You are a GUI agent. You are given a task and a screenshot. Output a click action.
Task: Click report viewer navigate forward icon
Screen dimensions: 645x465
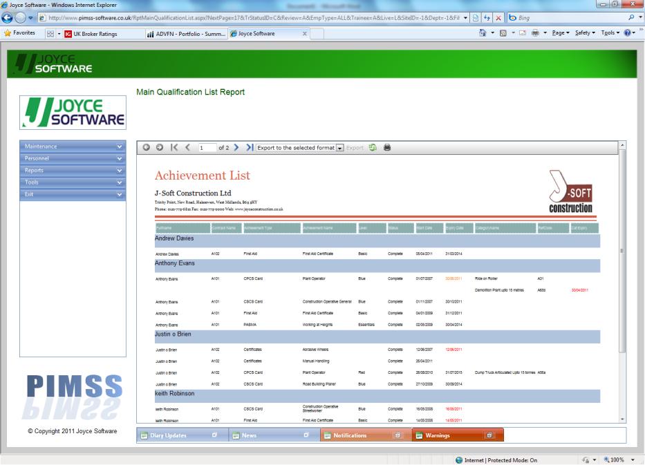160,147
